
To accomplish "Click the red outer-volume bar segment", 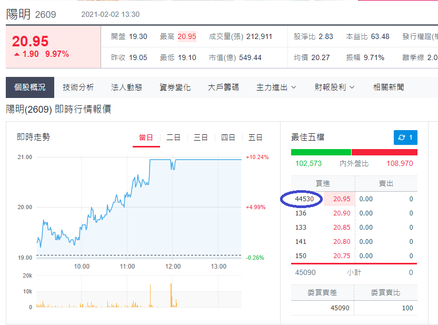I will [384, 152].
